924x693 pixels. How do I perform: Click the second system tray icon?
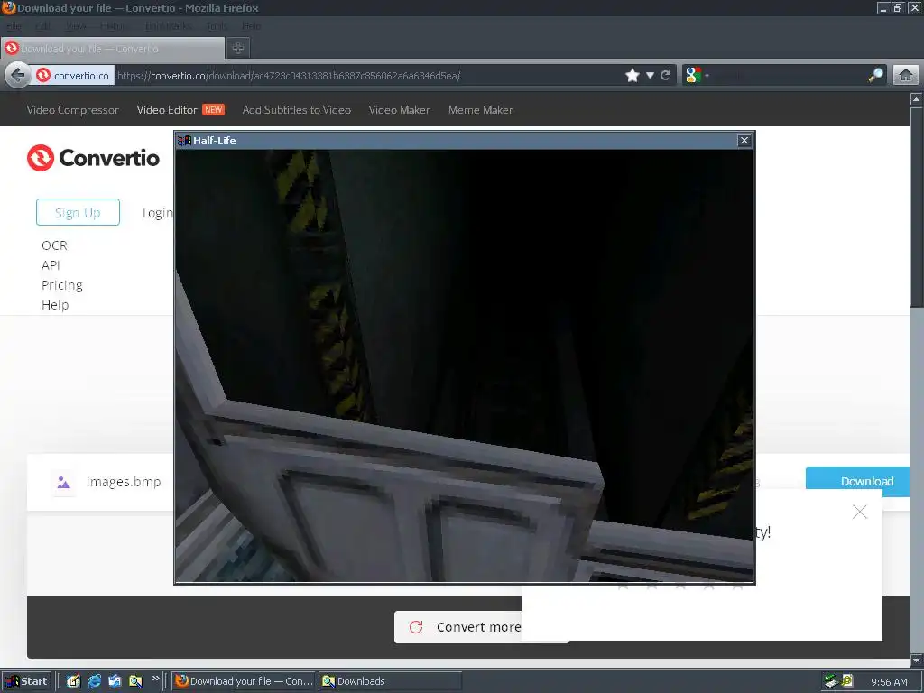pos(847,681)
